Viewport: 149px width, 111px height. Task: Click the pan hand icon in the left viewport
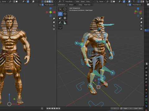coord(54,22)
